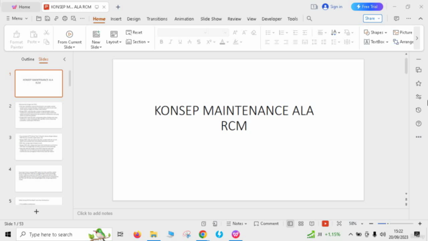Collapse the ribbon with the up chevron

tap(421, 18)
